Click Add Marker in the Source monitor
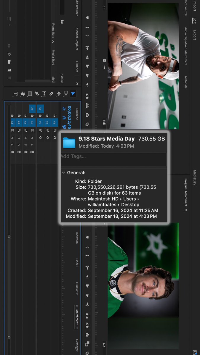The width and height of the screenshot is (200, 355). coord(87,17)
